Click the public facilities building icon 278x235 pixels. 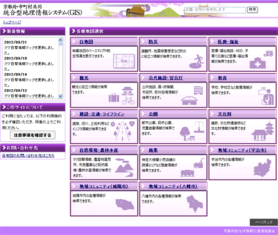[x=192, y=95]
